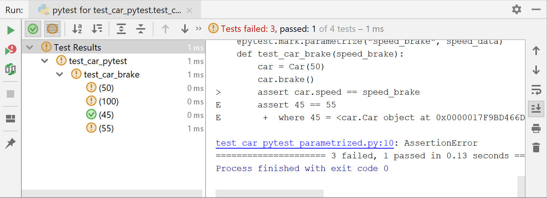The height and width of the screenshot is (198, 547).
Task: Click 'def test_car_brake(speed_brake):' line
Action: 320,54
